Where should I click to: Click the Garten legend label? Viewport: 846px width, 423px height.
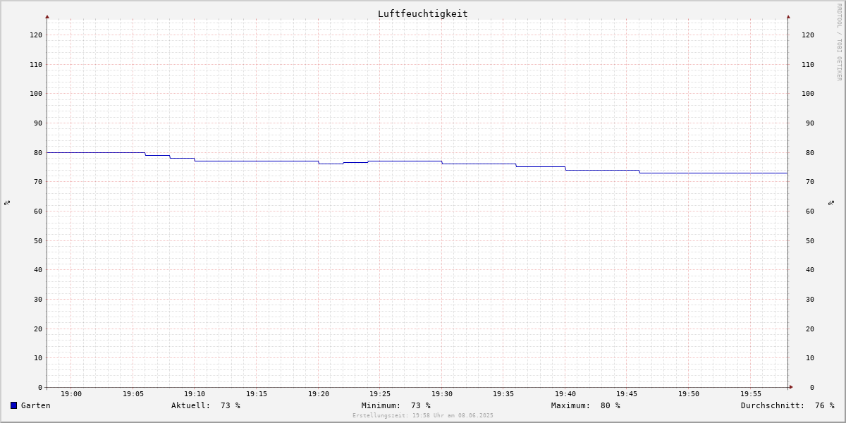click(35, 405)
